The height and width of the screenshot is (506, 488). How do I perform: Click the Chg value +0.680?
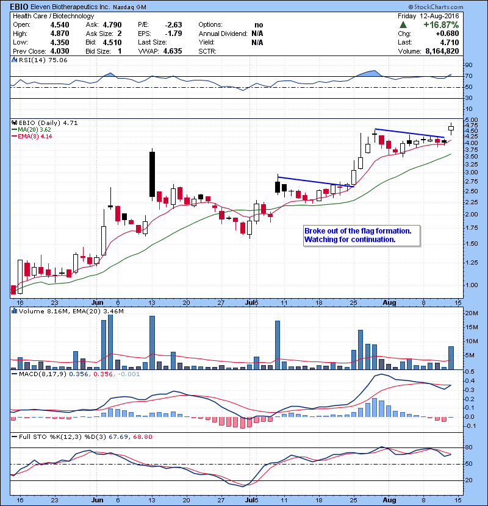(x=447, y=34)
